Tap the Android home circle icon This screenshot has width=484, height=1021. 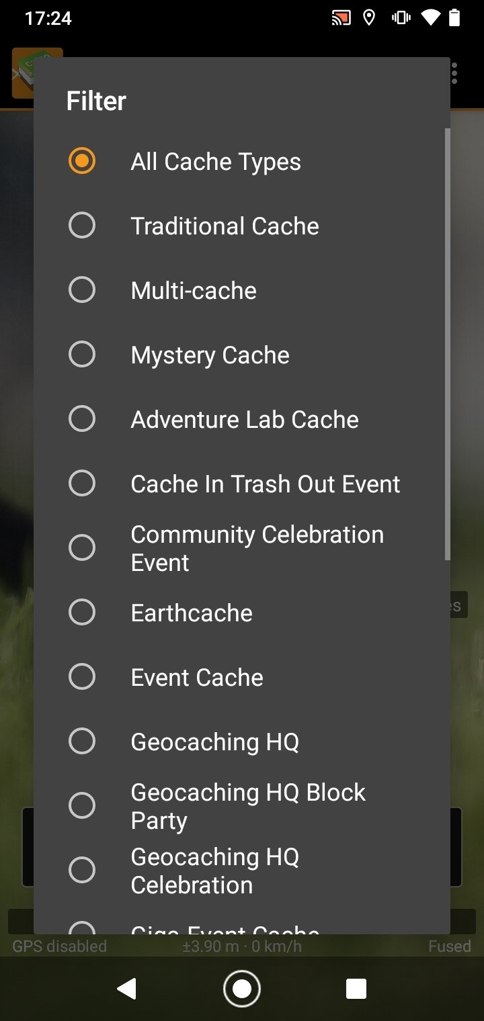pos(242,989)
